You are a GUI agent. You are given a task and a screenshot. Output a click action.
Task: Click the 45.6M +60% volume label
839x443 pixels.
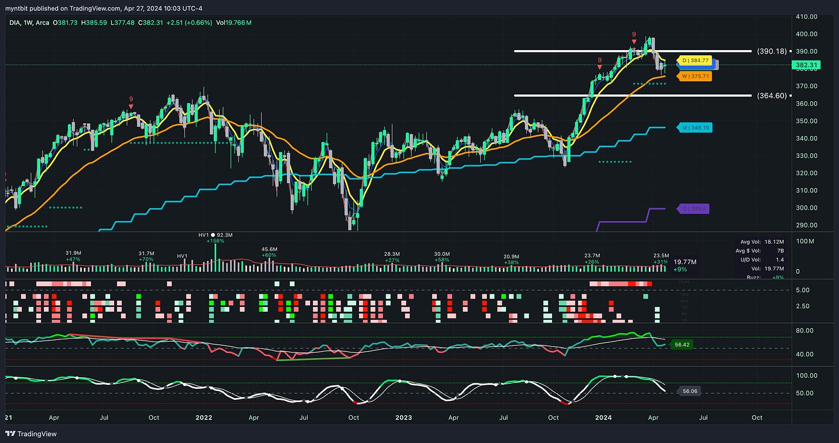(270, 252)
